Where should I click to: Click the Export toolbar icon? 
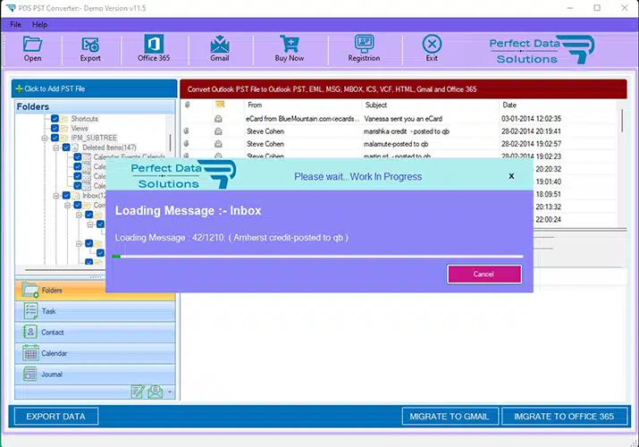click(x=90, y=44)
